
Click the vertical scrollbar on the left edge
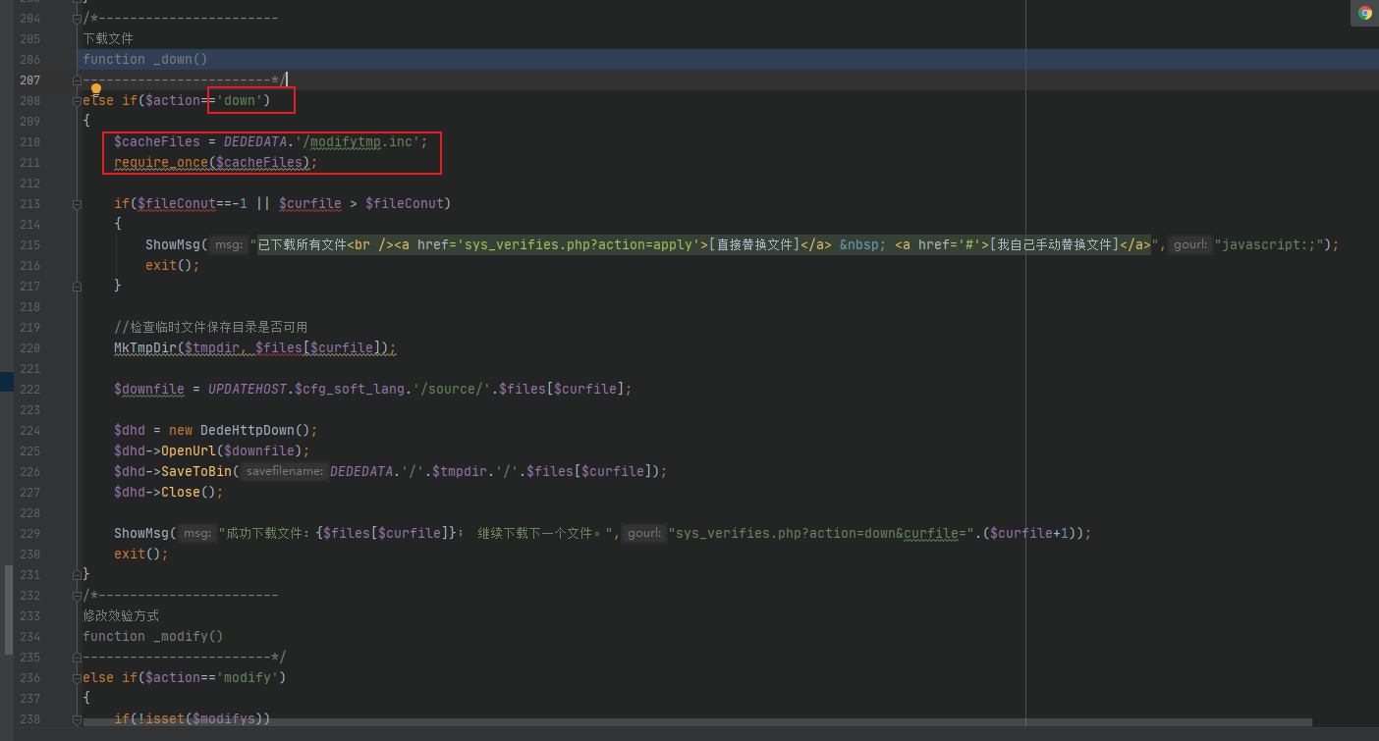7,609
